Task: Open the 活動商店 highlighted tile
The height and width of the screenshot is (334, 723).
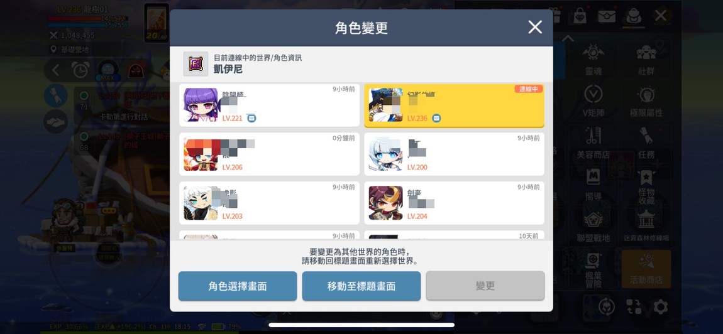Action: pos(646,269)
